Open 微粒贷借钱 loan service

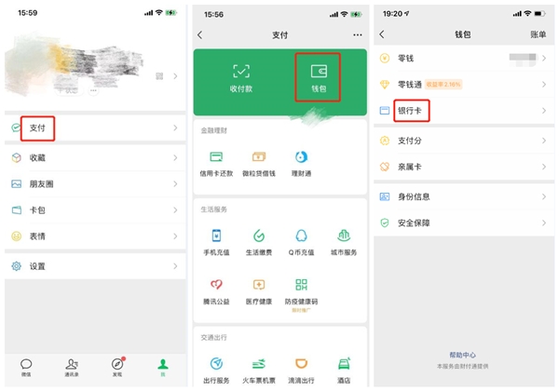pos(259,164)
